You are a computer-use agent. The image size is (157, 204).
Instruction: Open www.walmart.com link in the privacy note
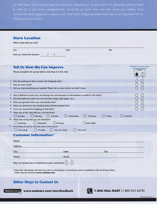[x=46, y=173]
